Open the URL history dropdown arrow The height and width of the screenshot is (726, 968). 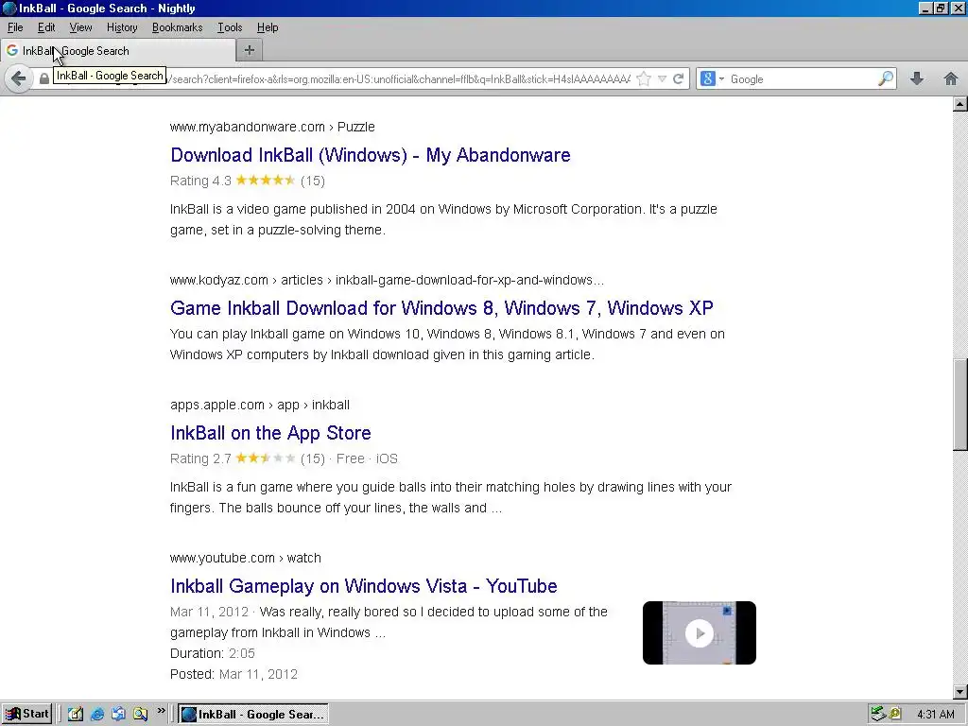click(x=662, y=79)
